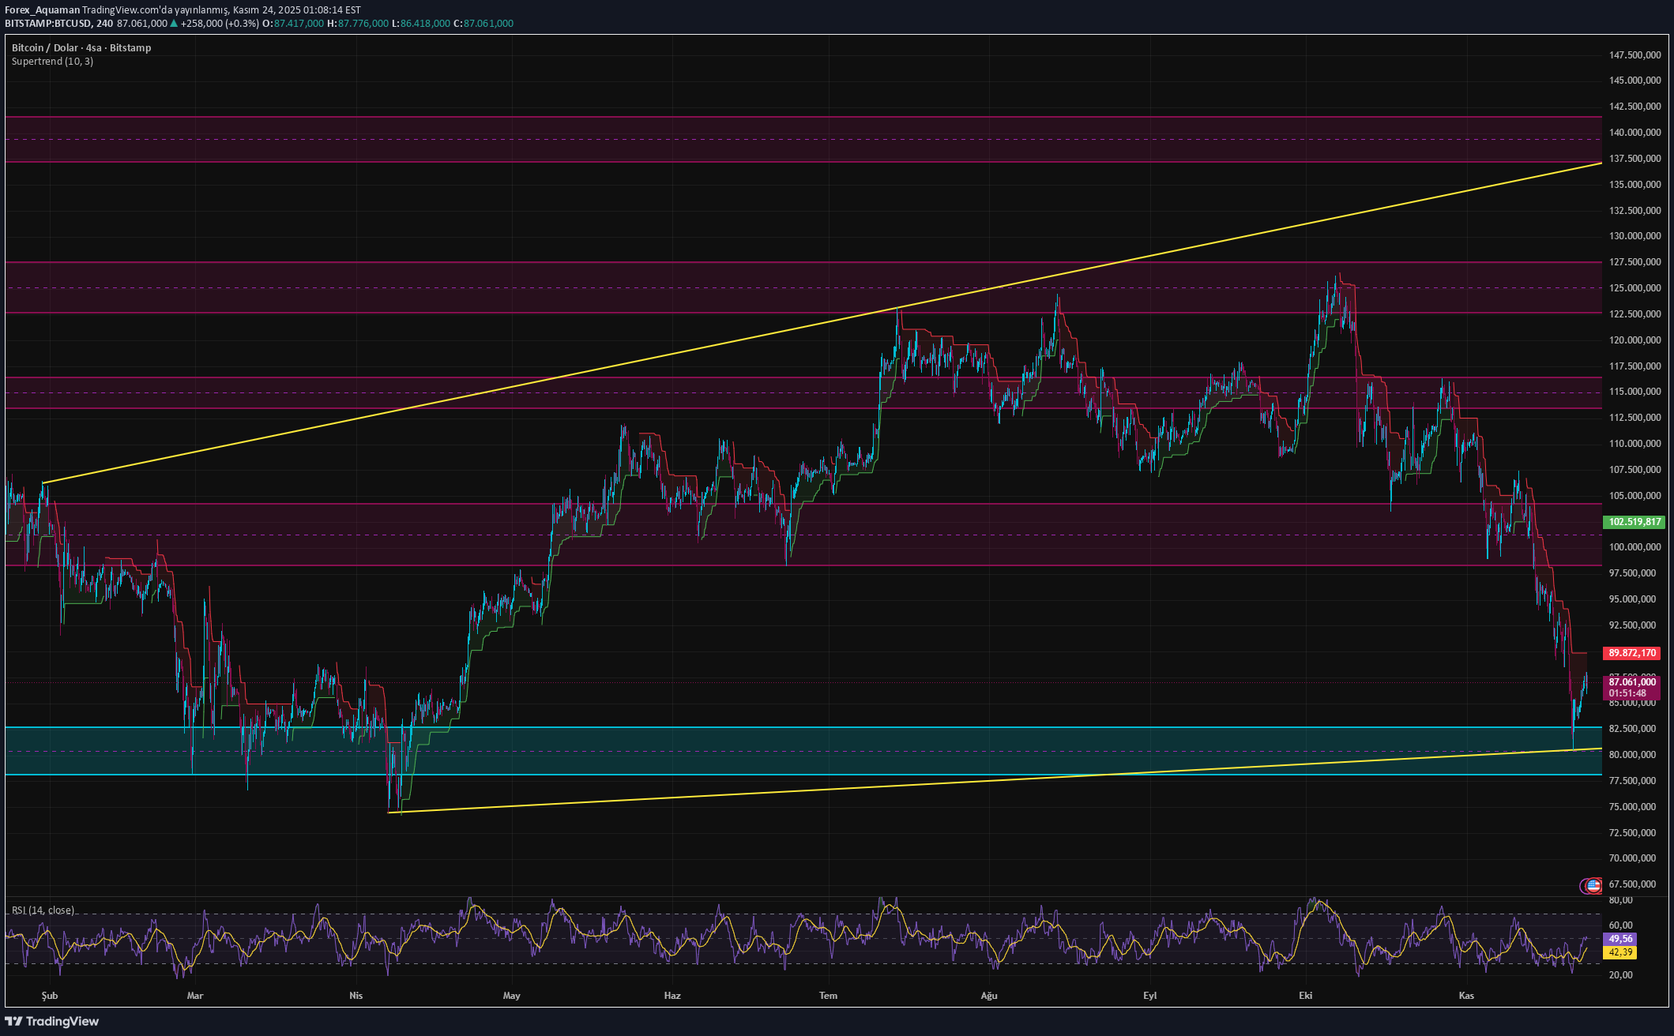1674x1036 pixels.
Task: Click the O: 87.417,000 open value in header
Action: [x=294, y=23]
